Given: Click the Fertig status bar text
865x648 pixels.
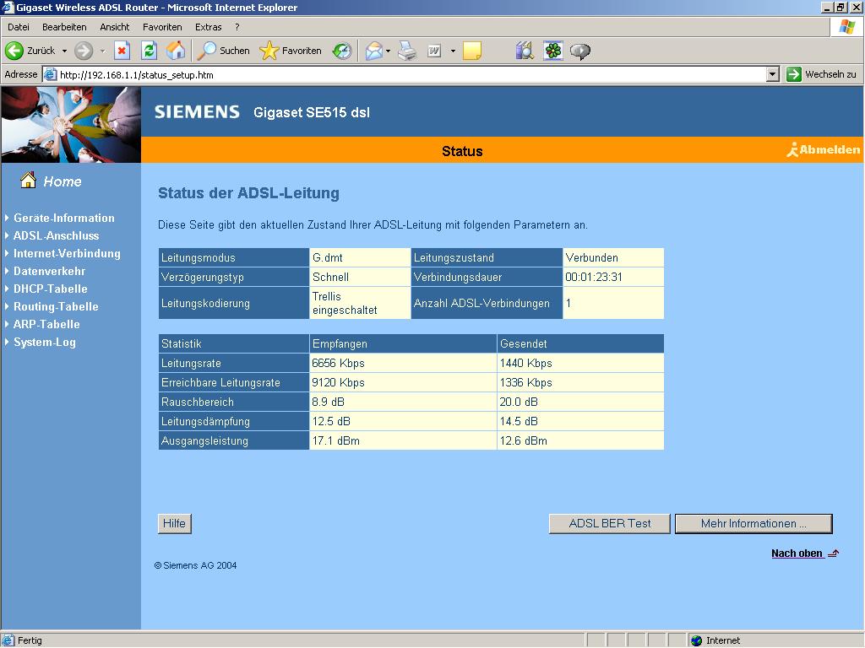Looking at the screenshot, I should pos(30,640).
